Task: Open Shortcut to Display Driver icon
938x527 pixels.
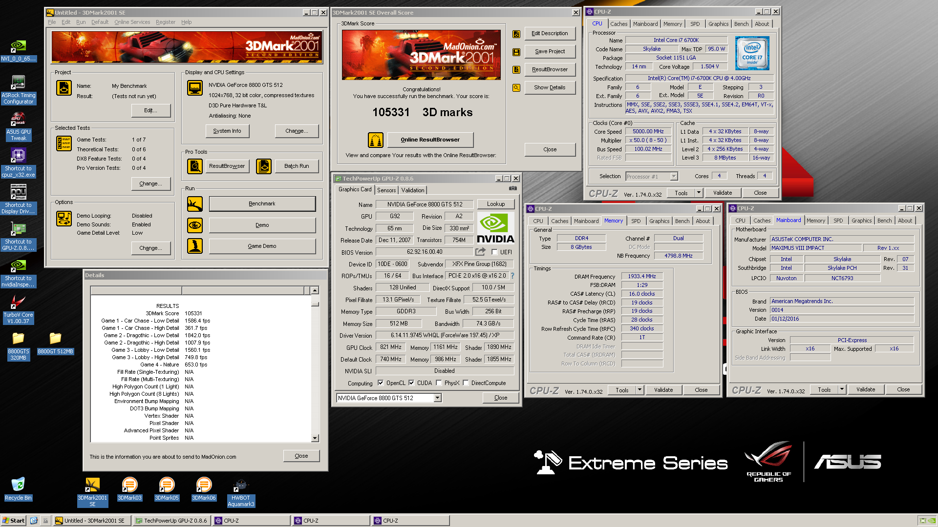Action: coord(18,200)
